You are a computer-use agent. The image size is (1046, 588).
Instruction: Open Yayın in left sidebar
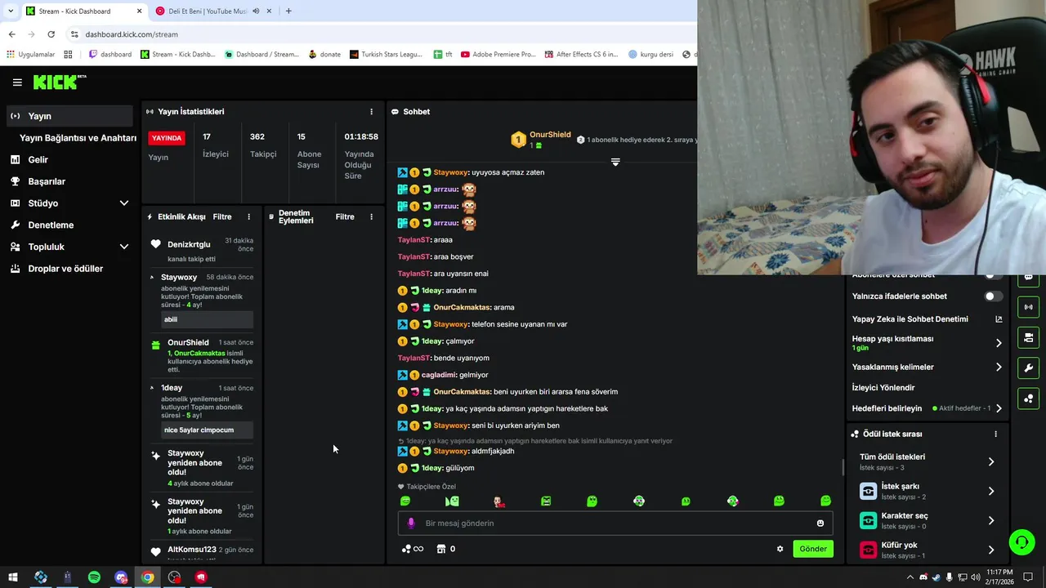point(69,116)
